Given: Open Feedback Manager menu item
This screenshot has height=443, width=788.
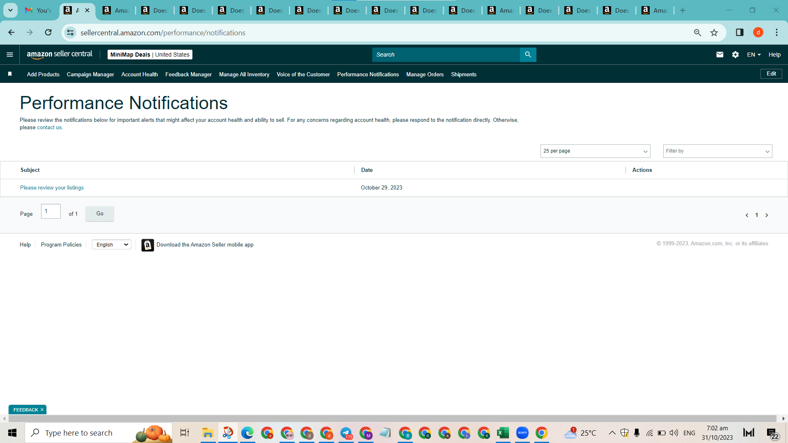Looking at the screenshot, I should point(188,74).
